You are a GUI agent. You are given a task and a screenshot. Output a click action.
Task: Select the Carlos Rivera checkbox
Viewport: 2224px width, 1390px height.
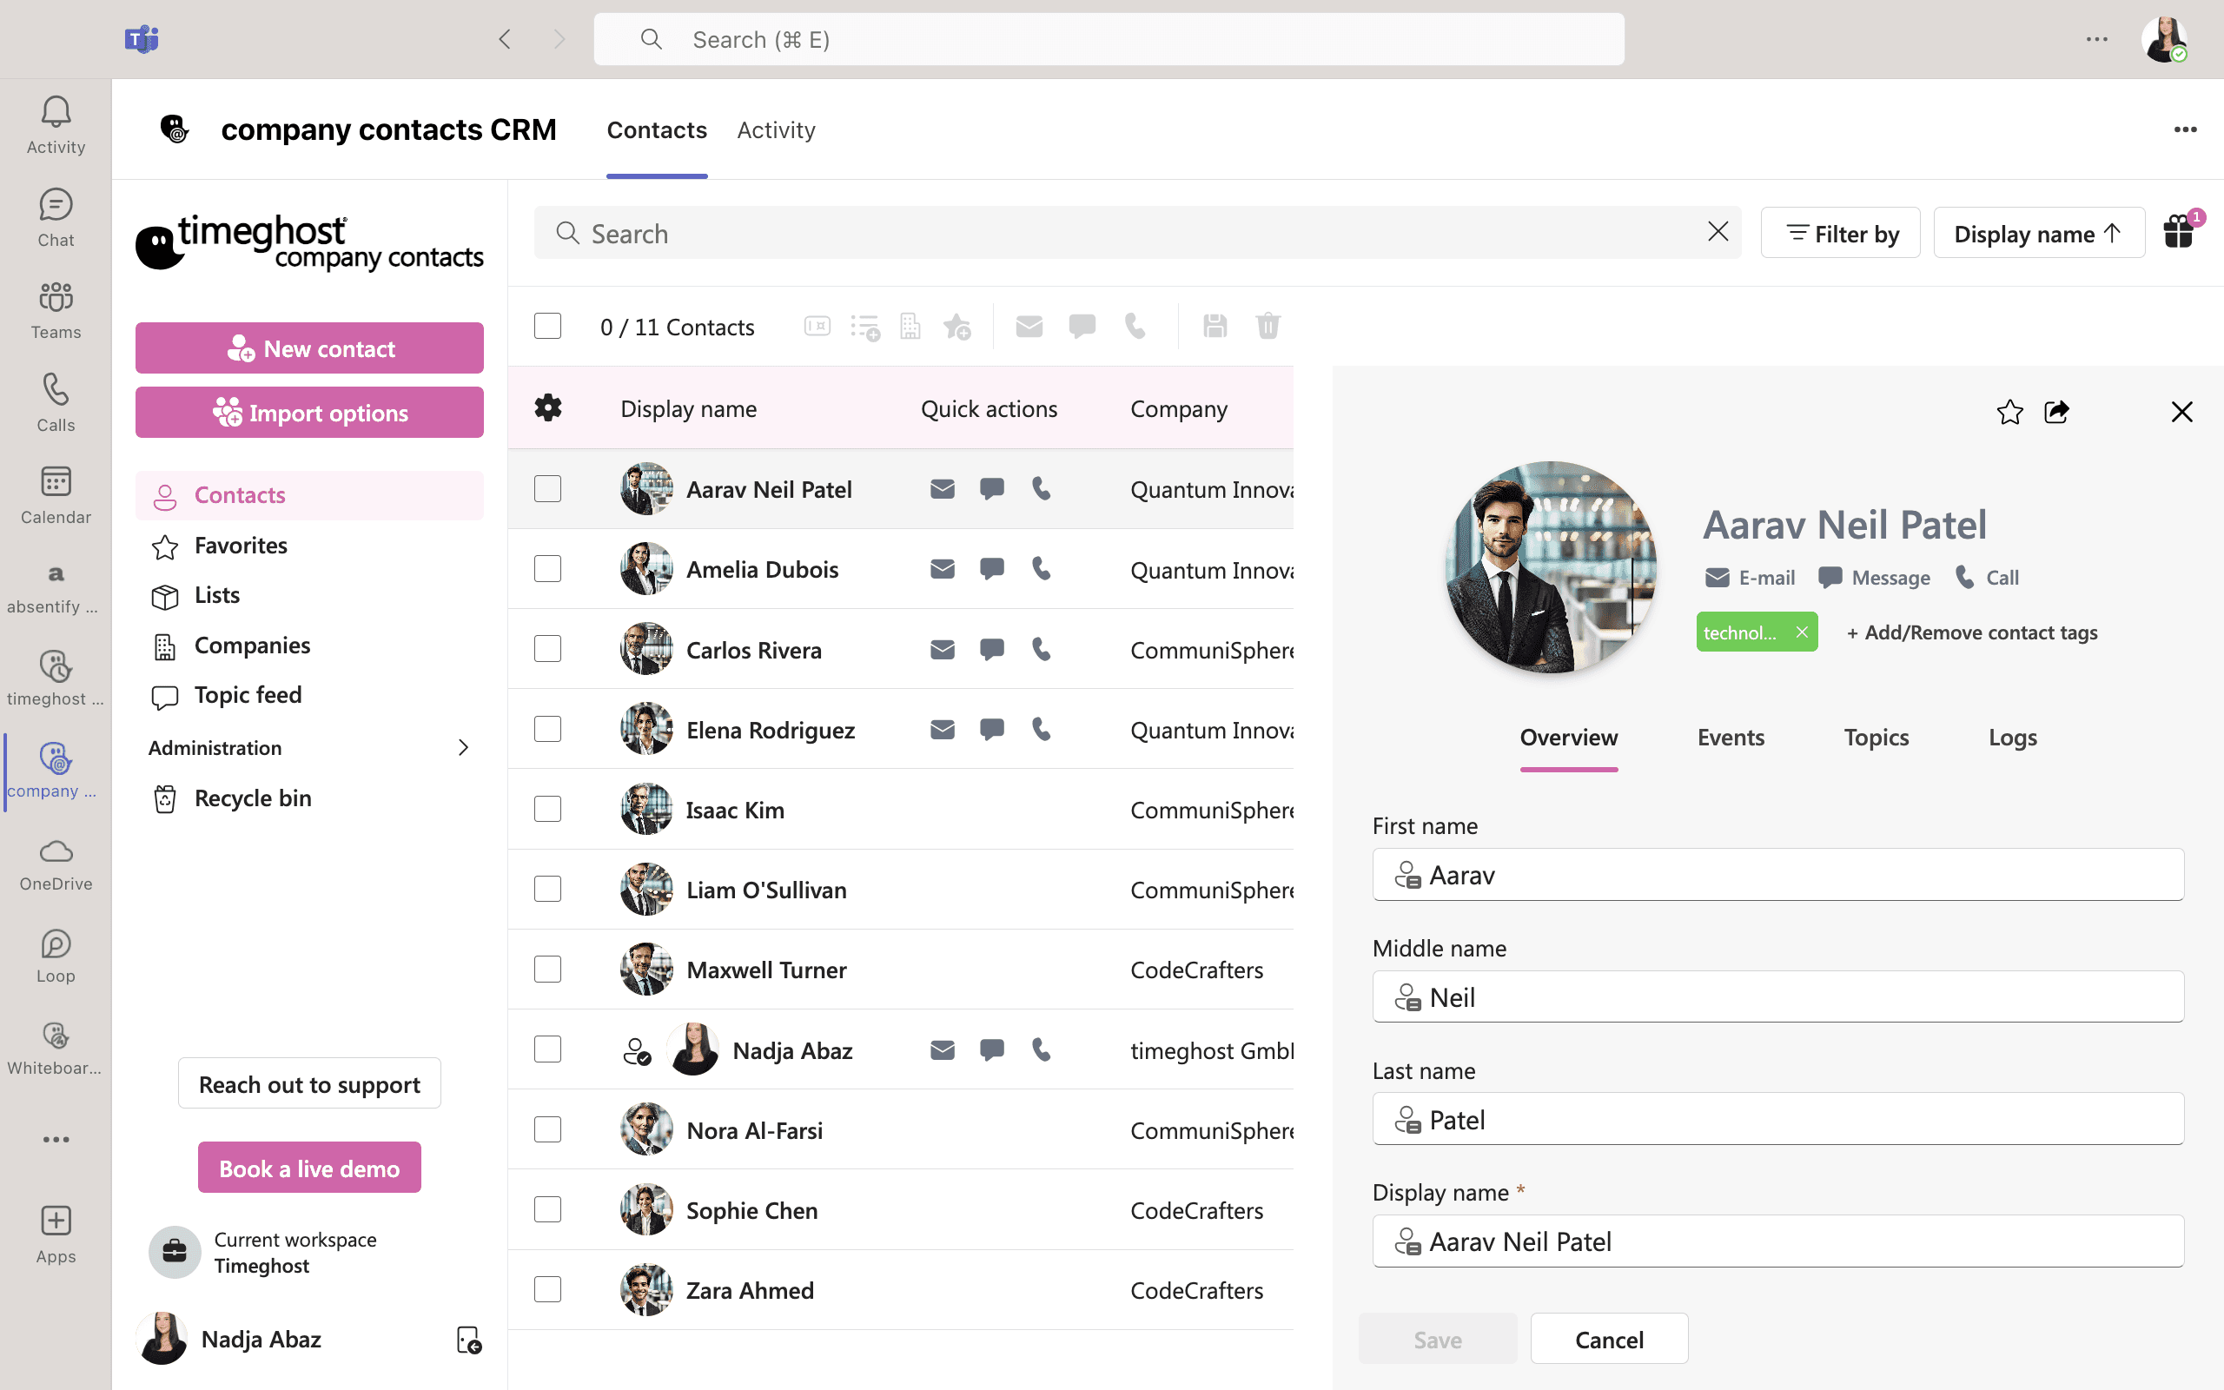pyautogui.click(x=547, y=649)
